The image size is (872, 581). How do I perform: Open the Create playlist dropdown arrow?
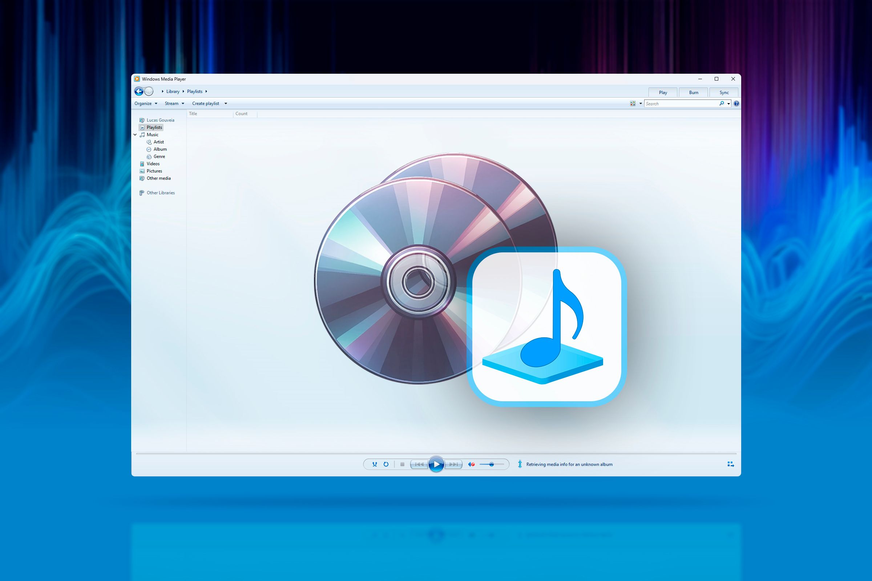226,103
